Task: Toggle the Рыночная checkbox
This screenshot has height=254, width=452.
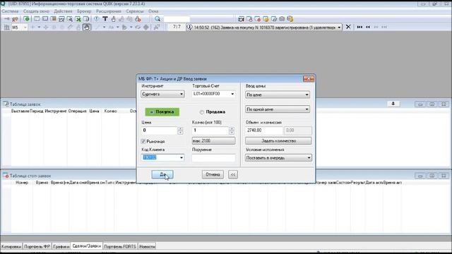Action: click(143, 141)
